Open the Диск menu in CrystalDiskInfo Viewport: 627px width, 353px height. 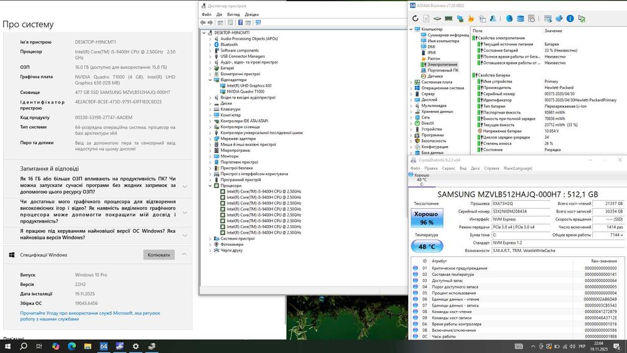point(475,168)
